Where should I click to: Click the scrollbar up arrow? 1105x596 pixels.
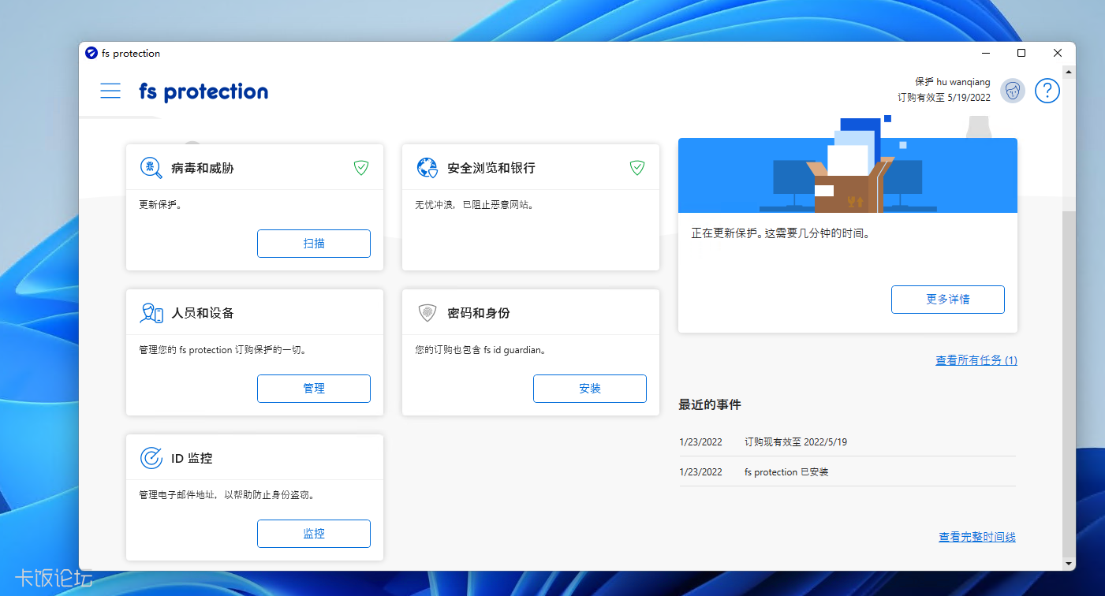[x=1070, y=73]
